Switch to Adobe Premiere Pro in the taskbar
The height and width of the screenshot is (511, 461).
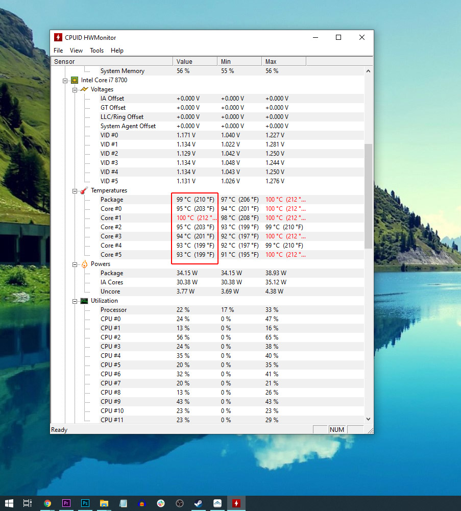[66, 503]
